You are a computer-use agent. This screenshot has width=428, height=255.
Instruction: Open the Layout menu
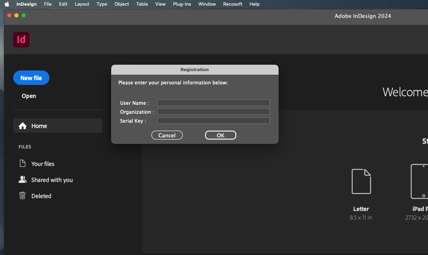(x=82, y=4)
